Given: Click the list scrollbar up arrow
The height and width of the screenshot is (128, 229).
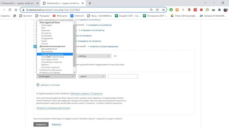Looking at the screenshot, I should pyautogui.click(x=74, y=23).
